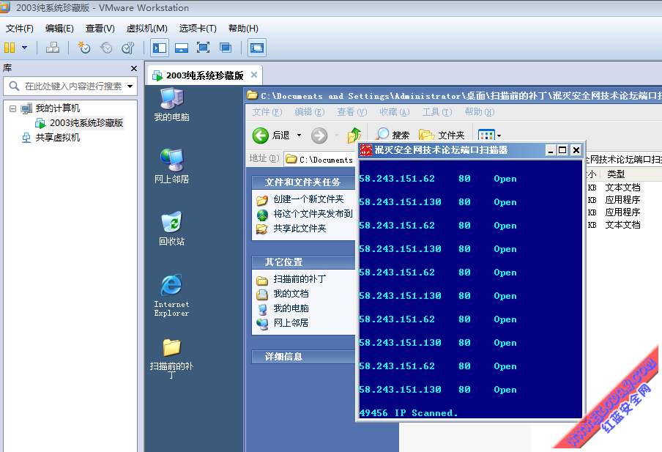This screenshot has width=662, height=452.
Task: Switch to Unity mode icon
Action: click(226, 48)
